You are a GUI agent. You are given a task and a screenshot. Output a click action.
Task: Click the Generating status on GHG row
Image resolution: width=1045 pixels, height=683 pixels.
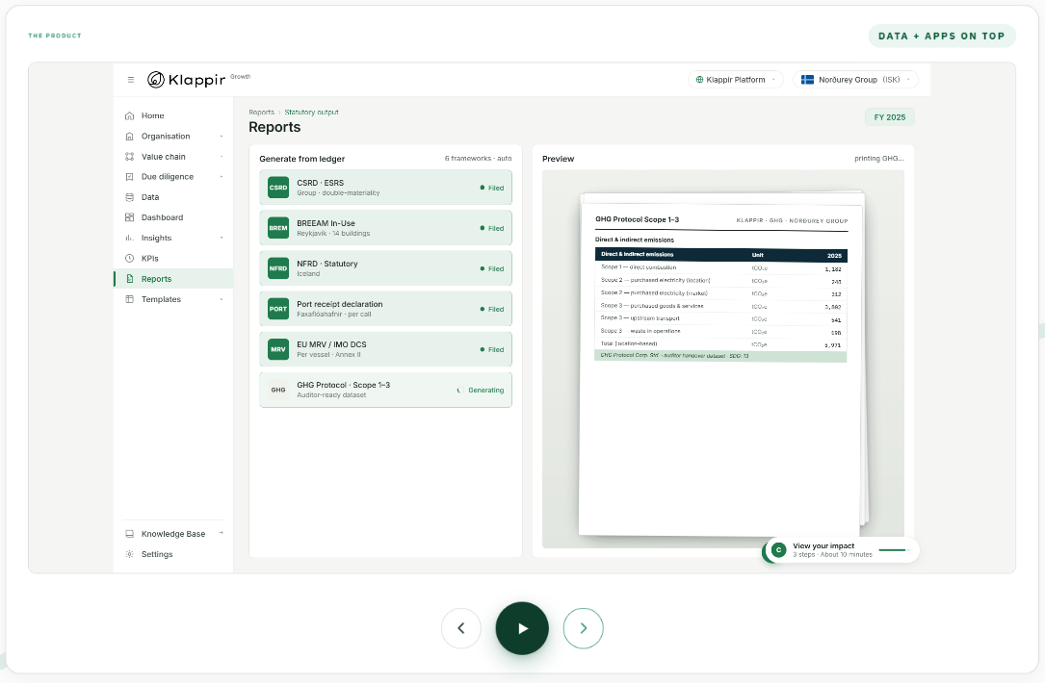481,391
